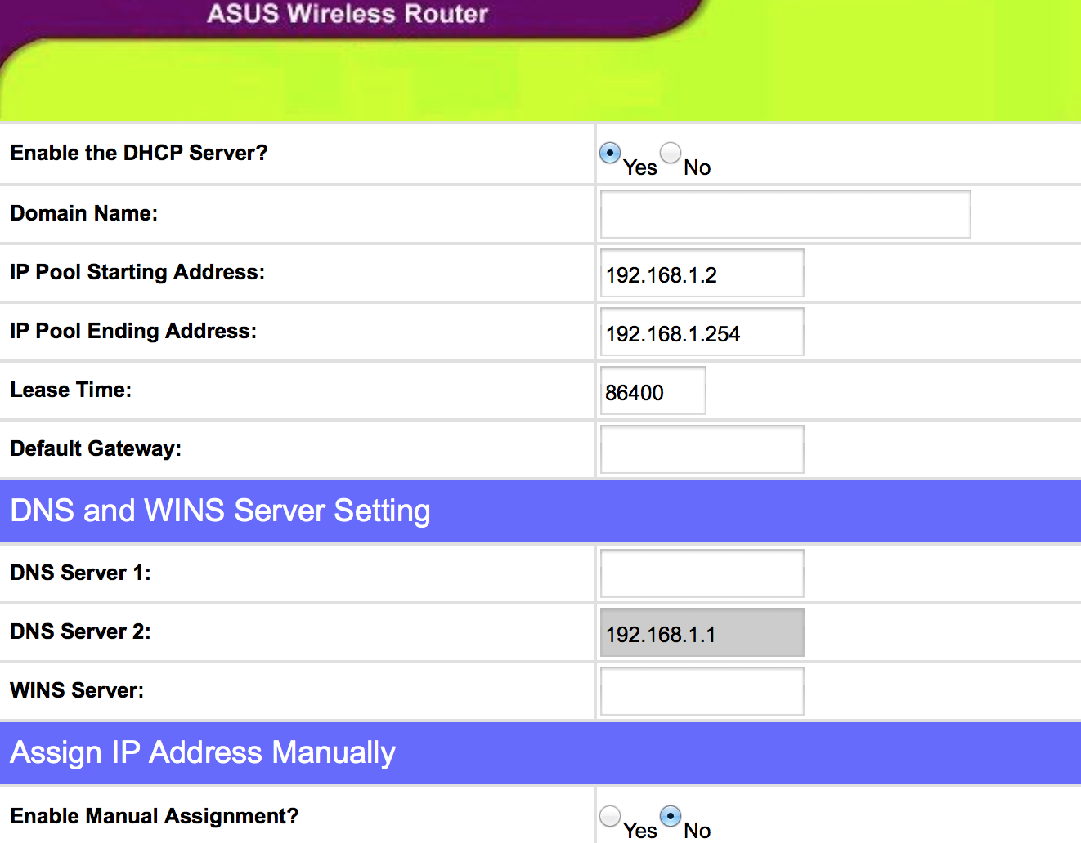Click the 'DNS Server 2:' label

click(80, 631)
